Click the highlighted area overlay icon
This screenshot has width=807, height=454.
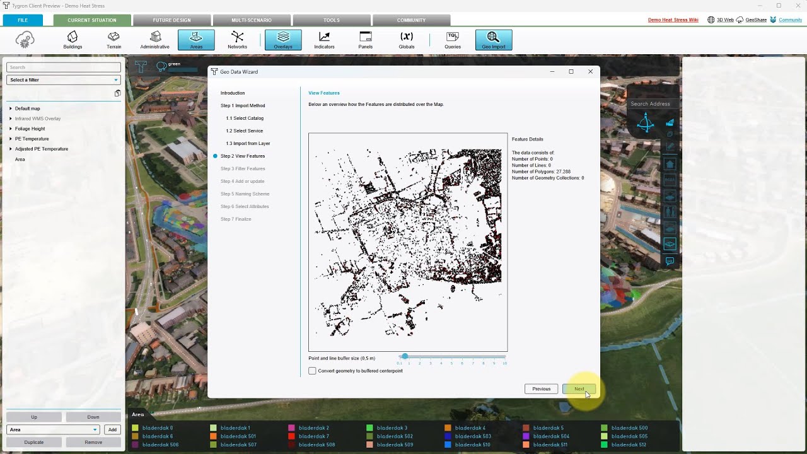[670, 243]
